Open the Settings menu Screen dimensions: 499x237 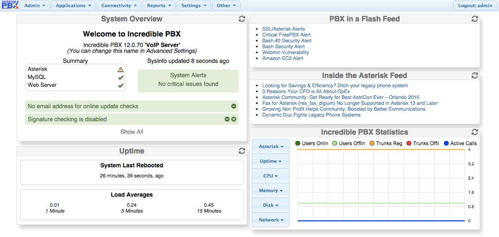click(x=194, y=5)
